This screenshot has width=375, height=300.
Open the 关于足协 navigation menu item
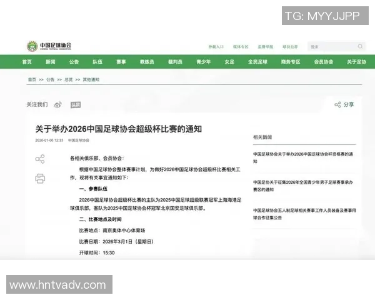point(357,62)
